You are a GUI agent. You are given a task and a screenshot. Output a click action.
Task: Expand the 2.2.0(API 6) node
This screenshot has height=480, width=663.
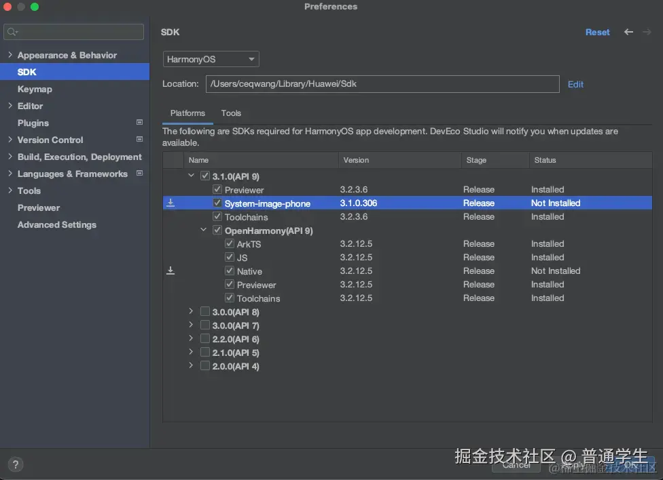click(191, 338)
